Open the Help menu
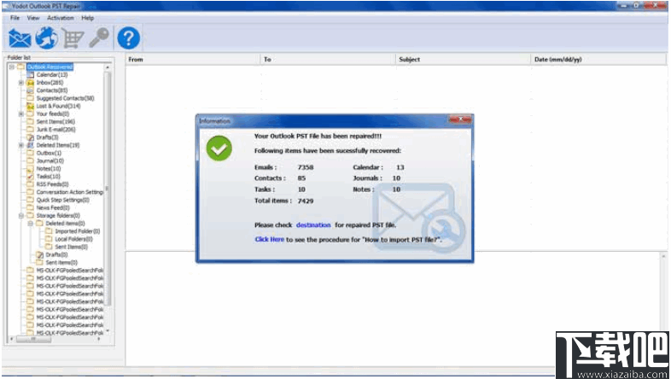Viewport: 671px width, 379px height. pos(88,18)
